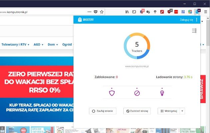Click the red LastPass dots icon
Screen dimensions: 210x133
(x=176, y=12)
